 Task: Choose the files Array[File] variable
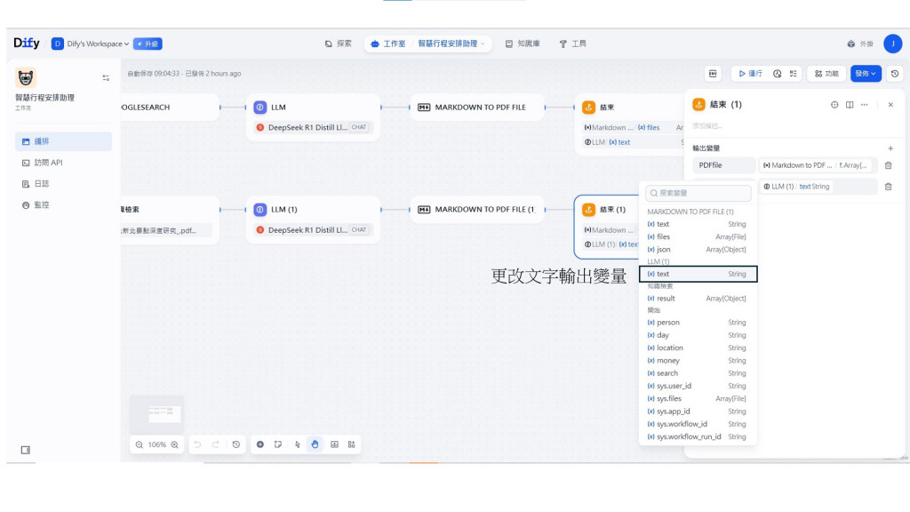[697, 236]
